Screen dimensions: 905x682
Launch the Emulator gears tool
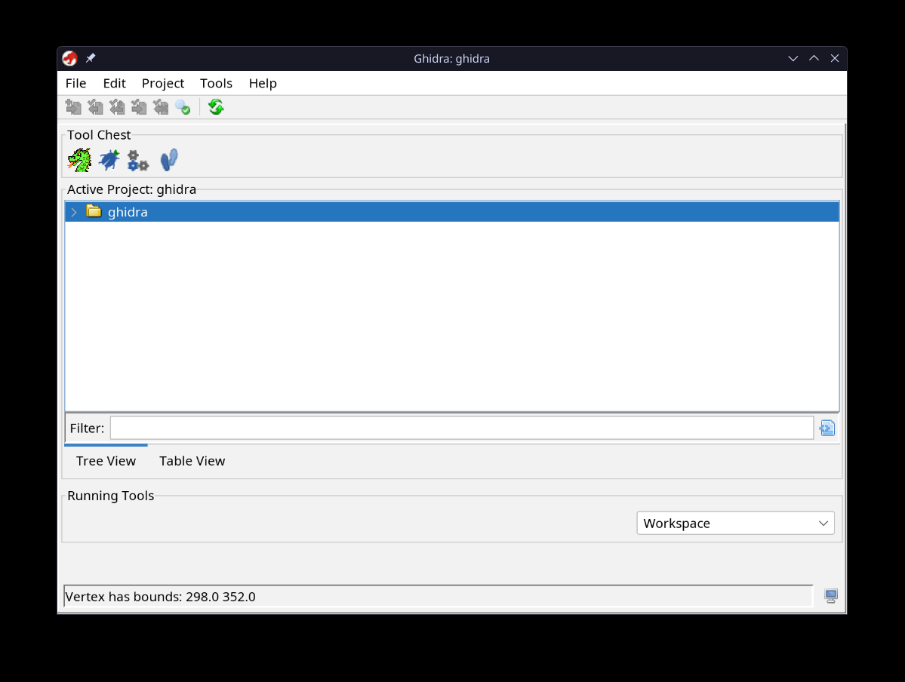[x=138, y=161]
